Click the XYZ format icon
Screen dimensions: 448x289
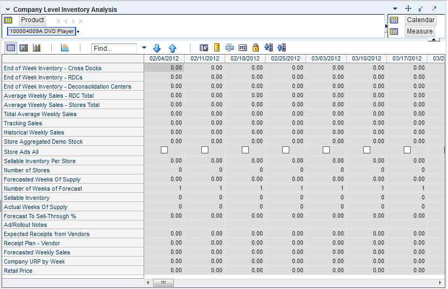[x=242, y=48]
